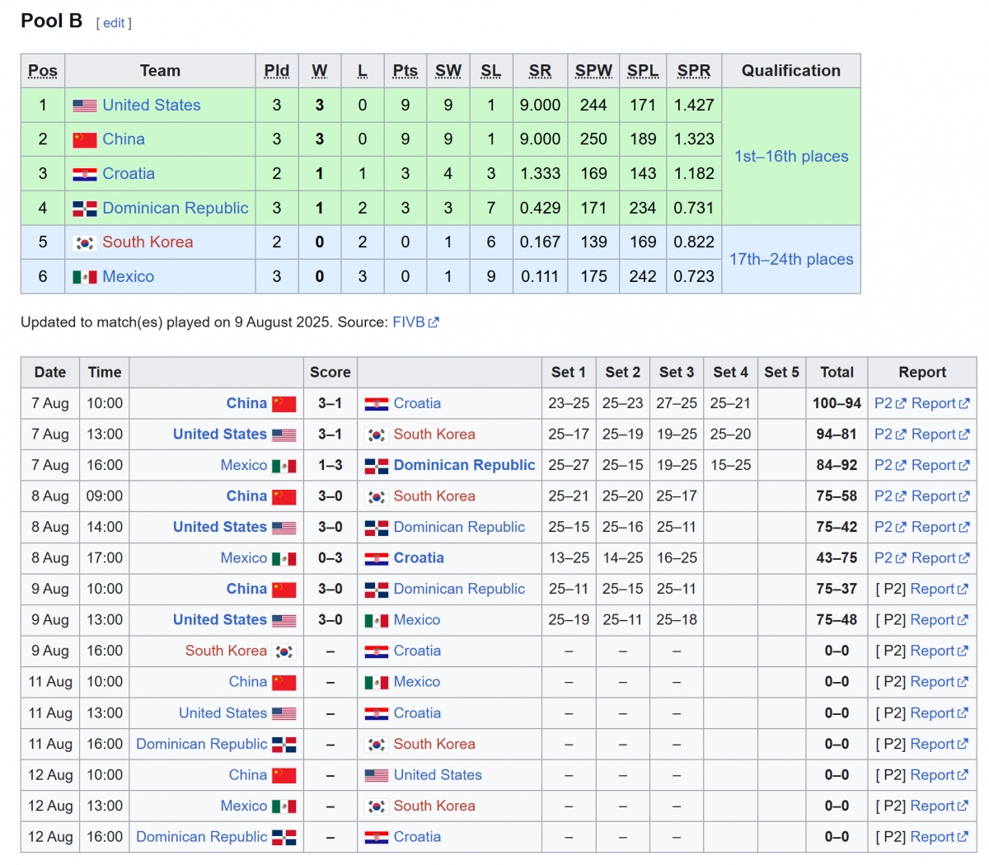The width and height of the screenshot is (989, 865).
Task: Click the SR column header abbreviation
Action: [540, 71]
